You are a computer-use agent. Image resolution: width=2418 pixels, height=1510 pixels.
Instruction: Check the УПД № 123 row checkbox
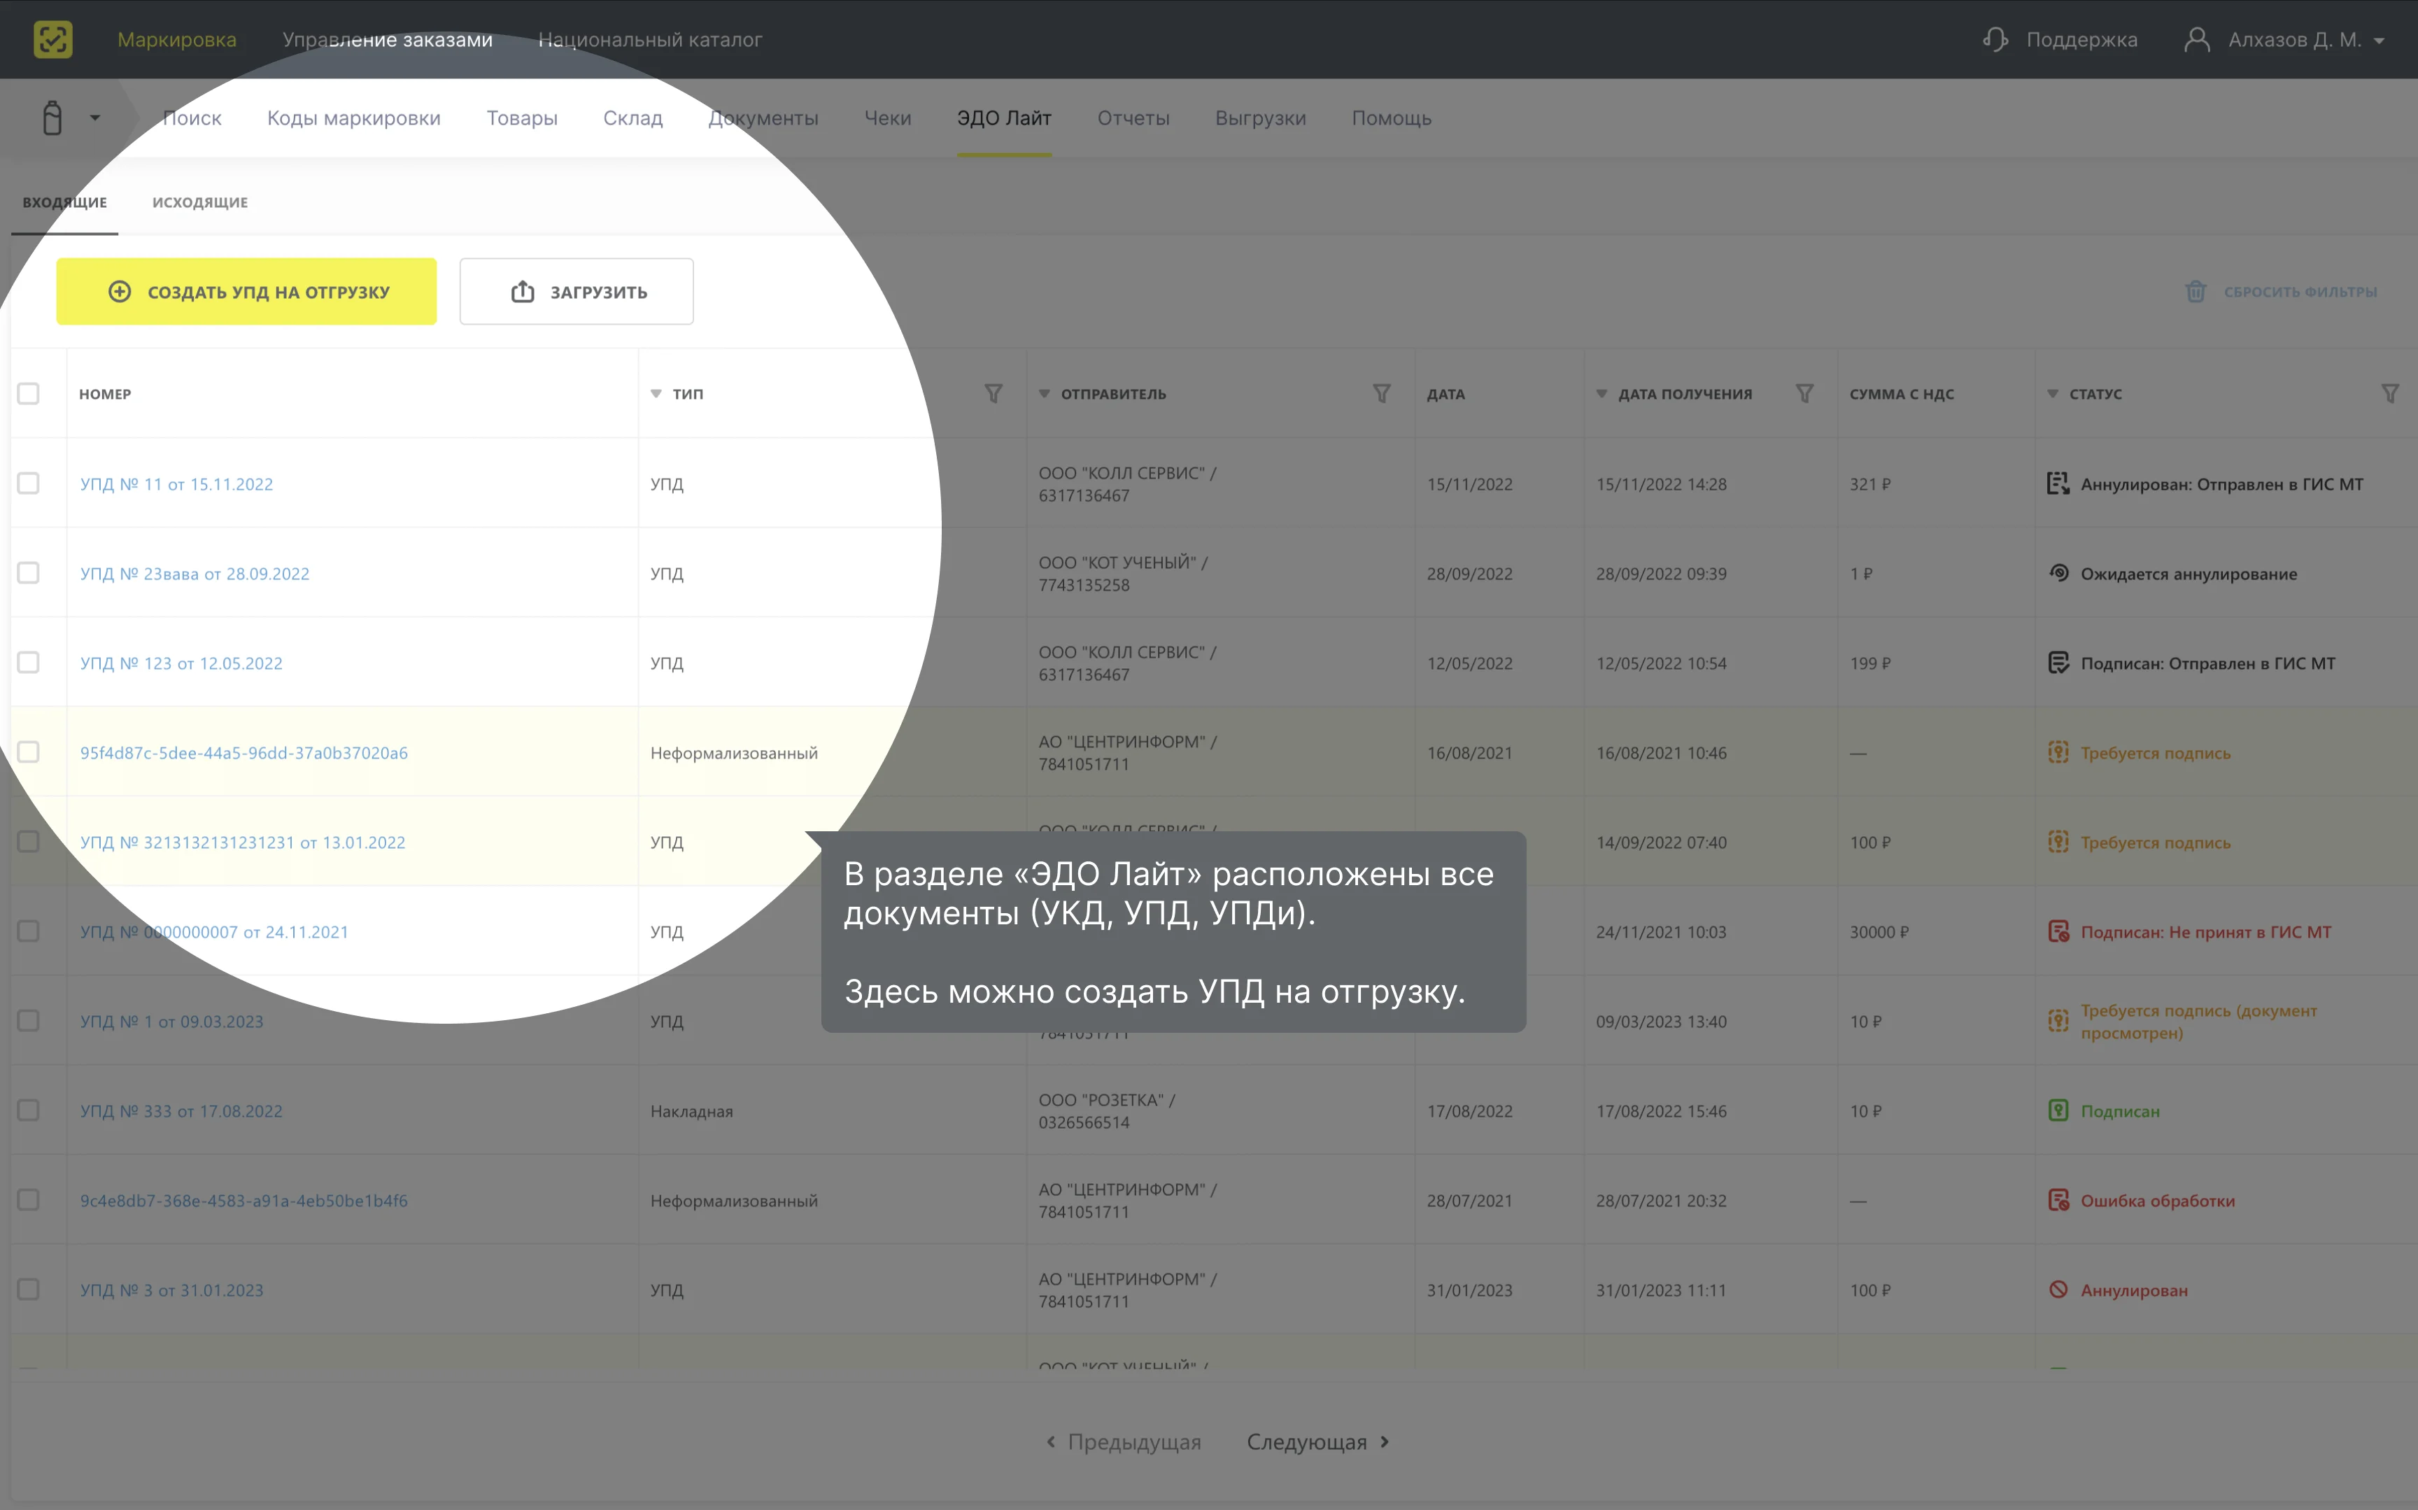coord(28,663)
